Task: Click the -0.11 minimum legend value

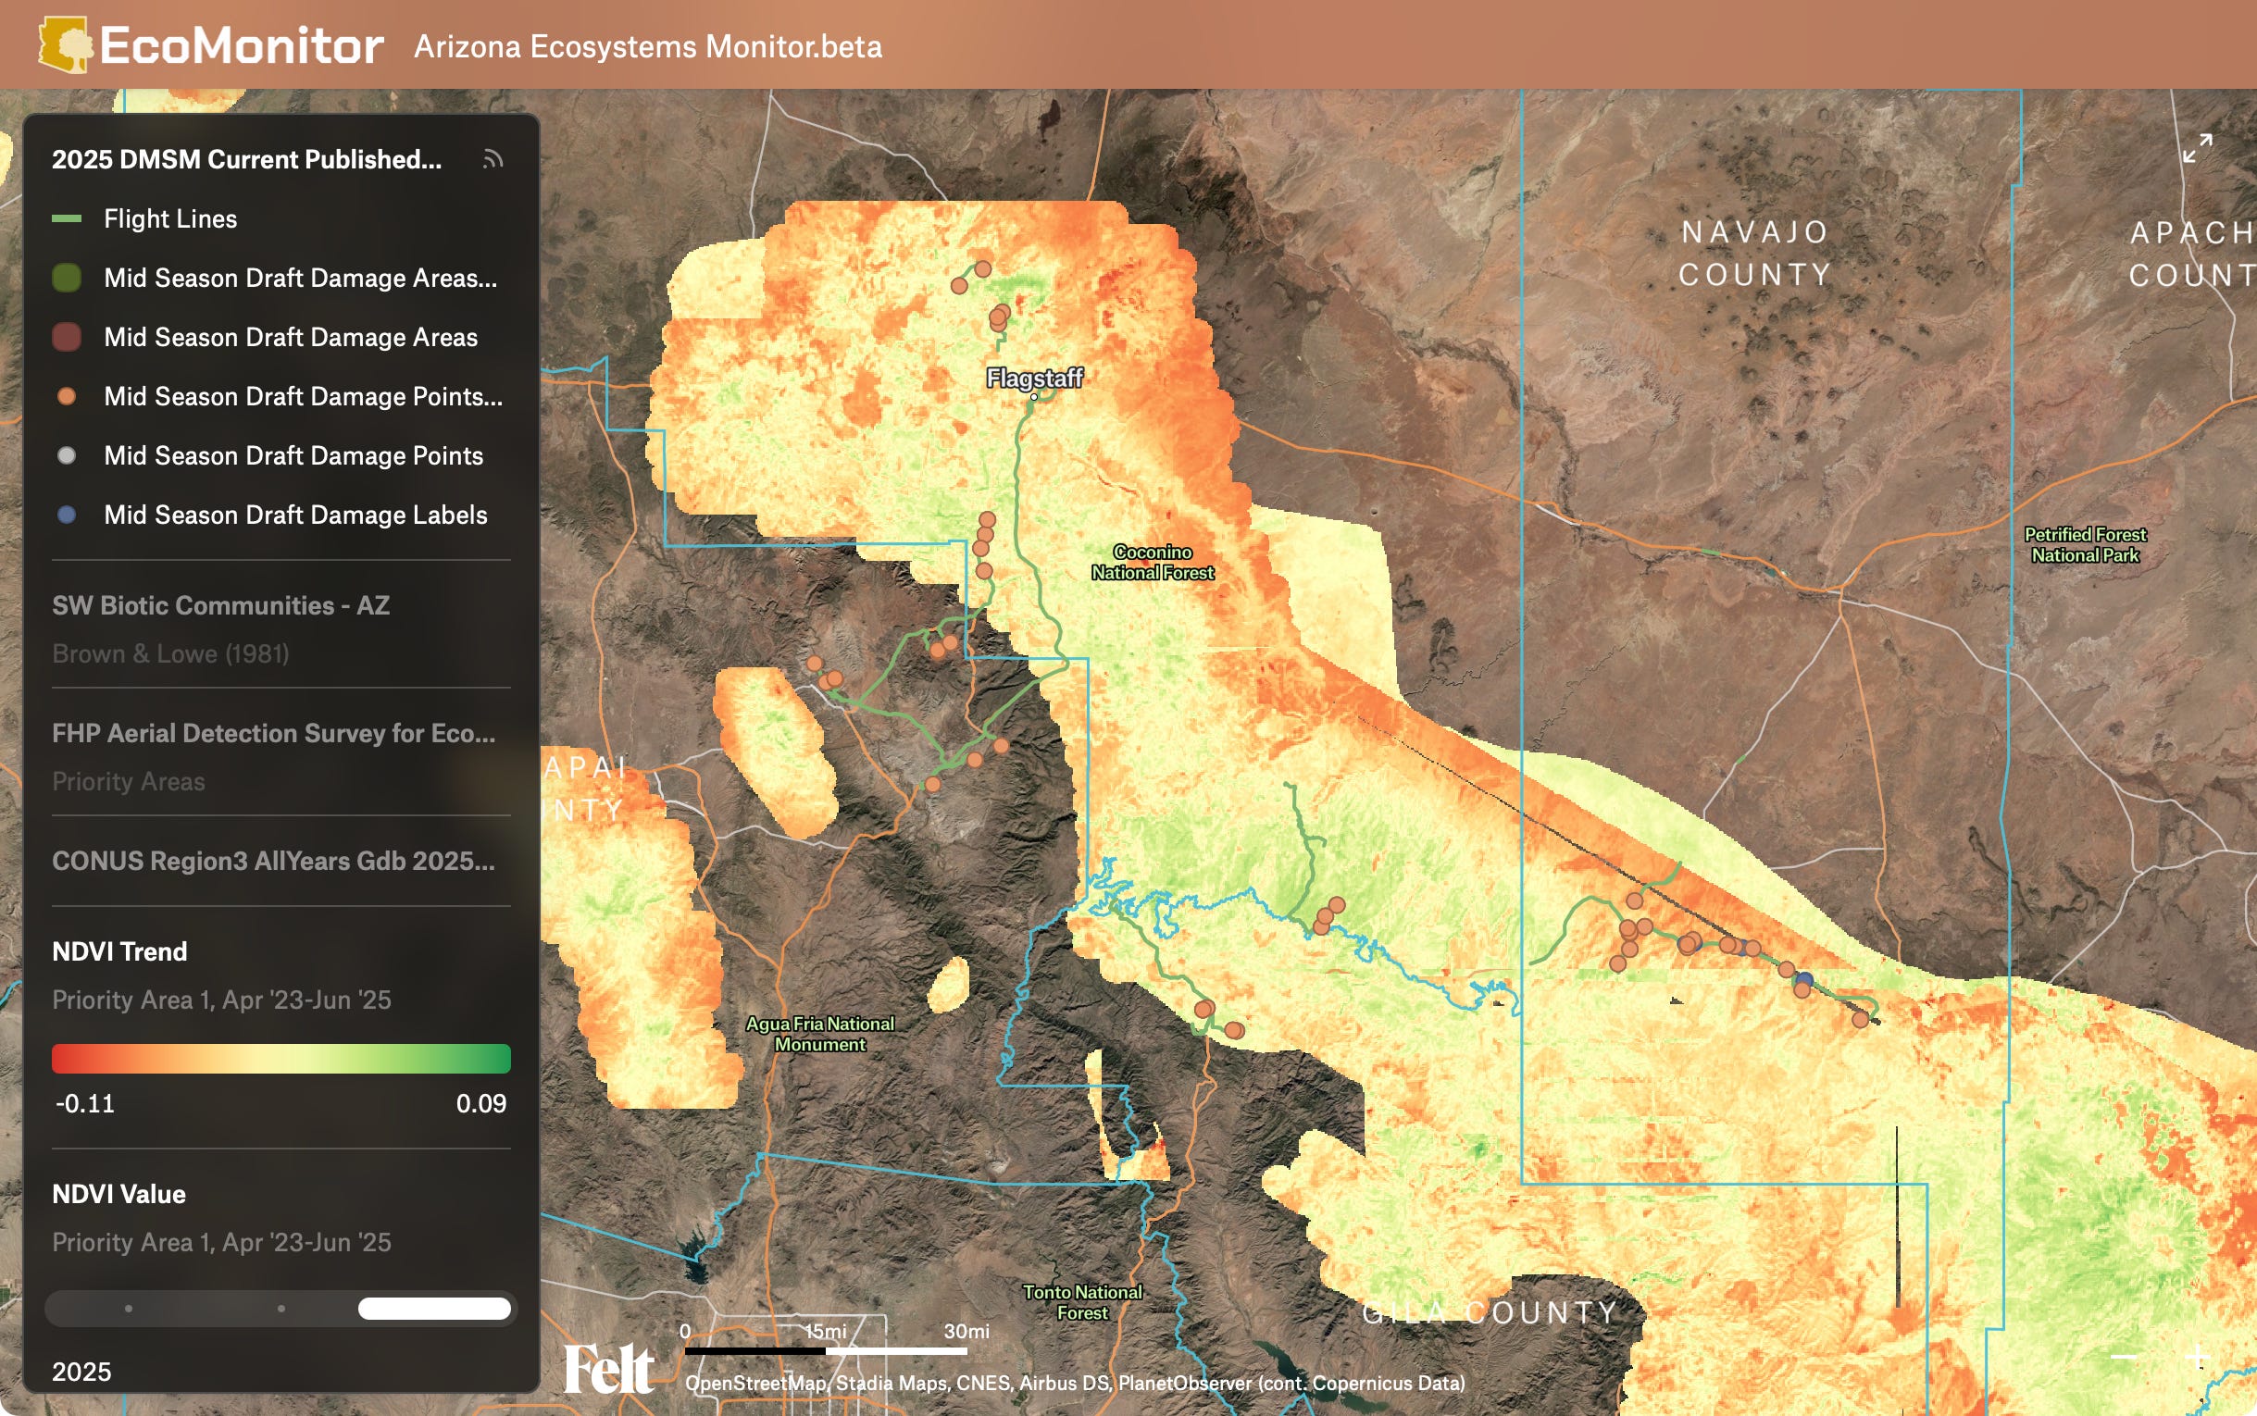Action: 84,1103
